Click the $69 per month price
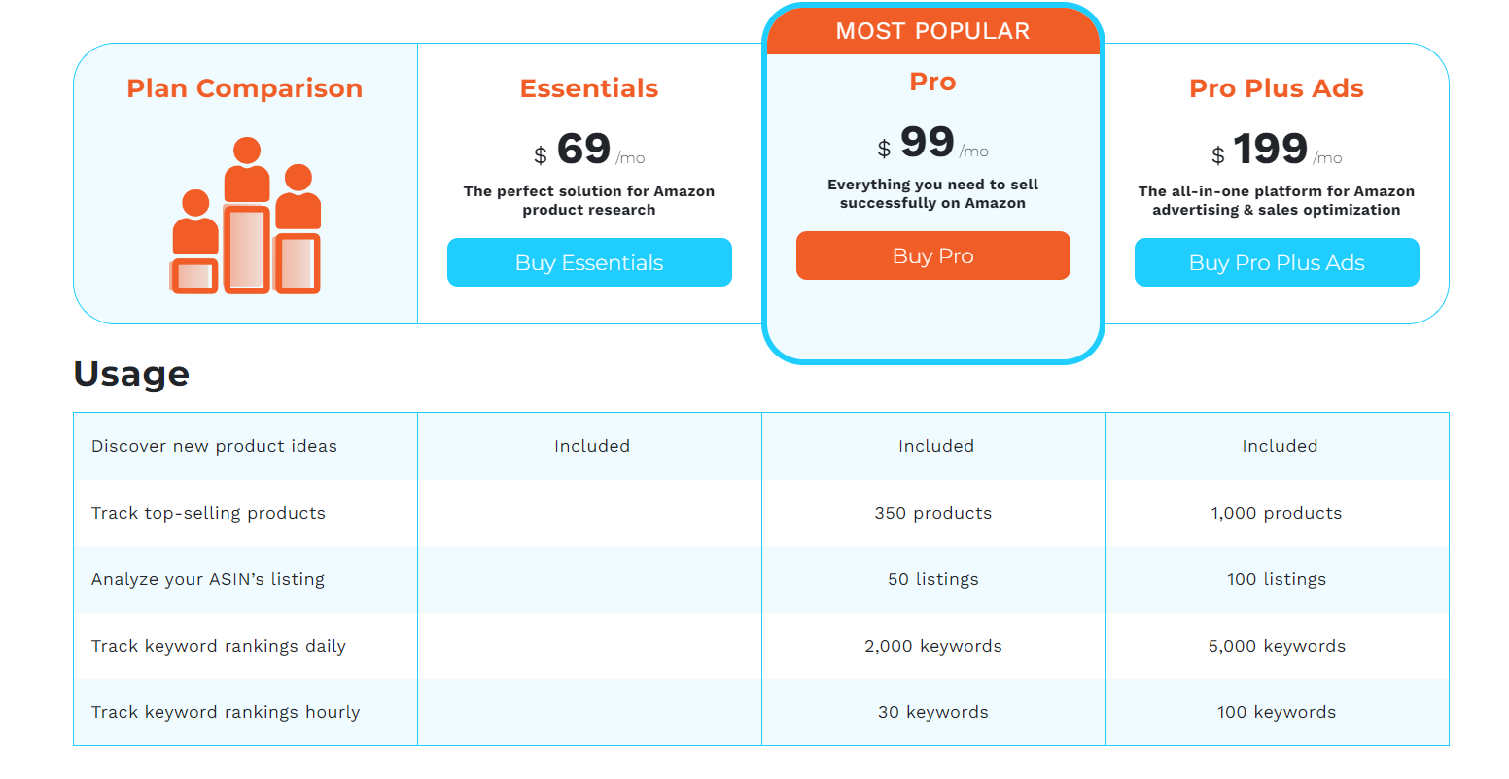This screenshot has width=1509, height=779. (588, 150)
